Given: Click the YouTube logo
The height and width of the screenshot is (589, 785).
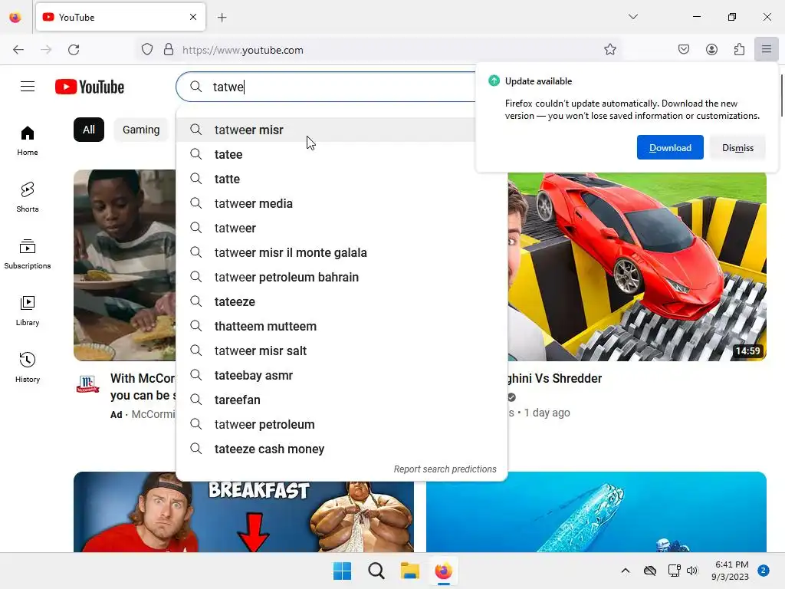Looking at the screenshot, I should (90, 87).
